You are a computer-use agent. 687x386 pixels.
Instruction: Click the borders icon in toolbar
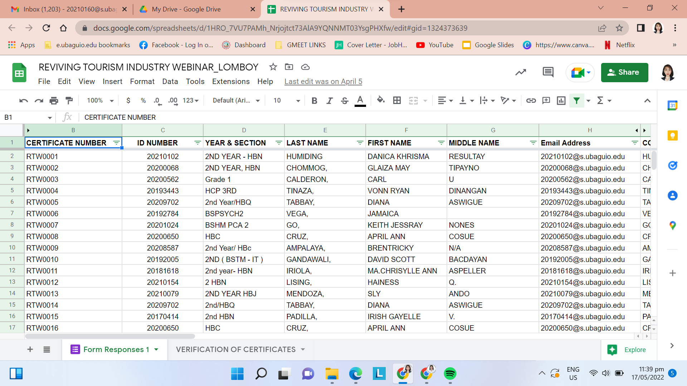(x=397, y=101)
